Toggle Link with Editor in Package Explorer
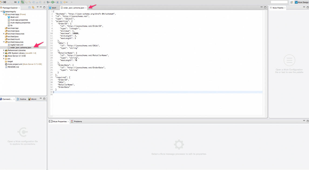The width and height of the screenshot is (309, 170). [33, 7]
